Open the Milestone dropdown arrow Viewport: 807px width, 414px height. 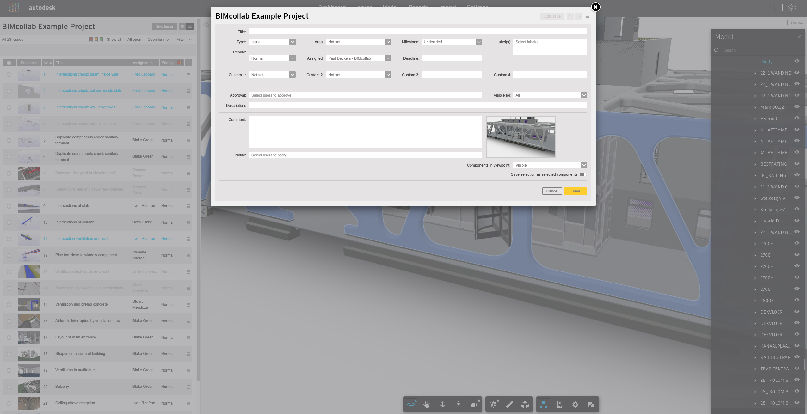[x=479, y=42]
